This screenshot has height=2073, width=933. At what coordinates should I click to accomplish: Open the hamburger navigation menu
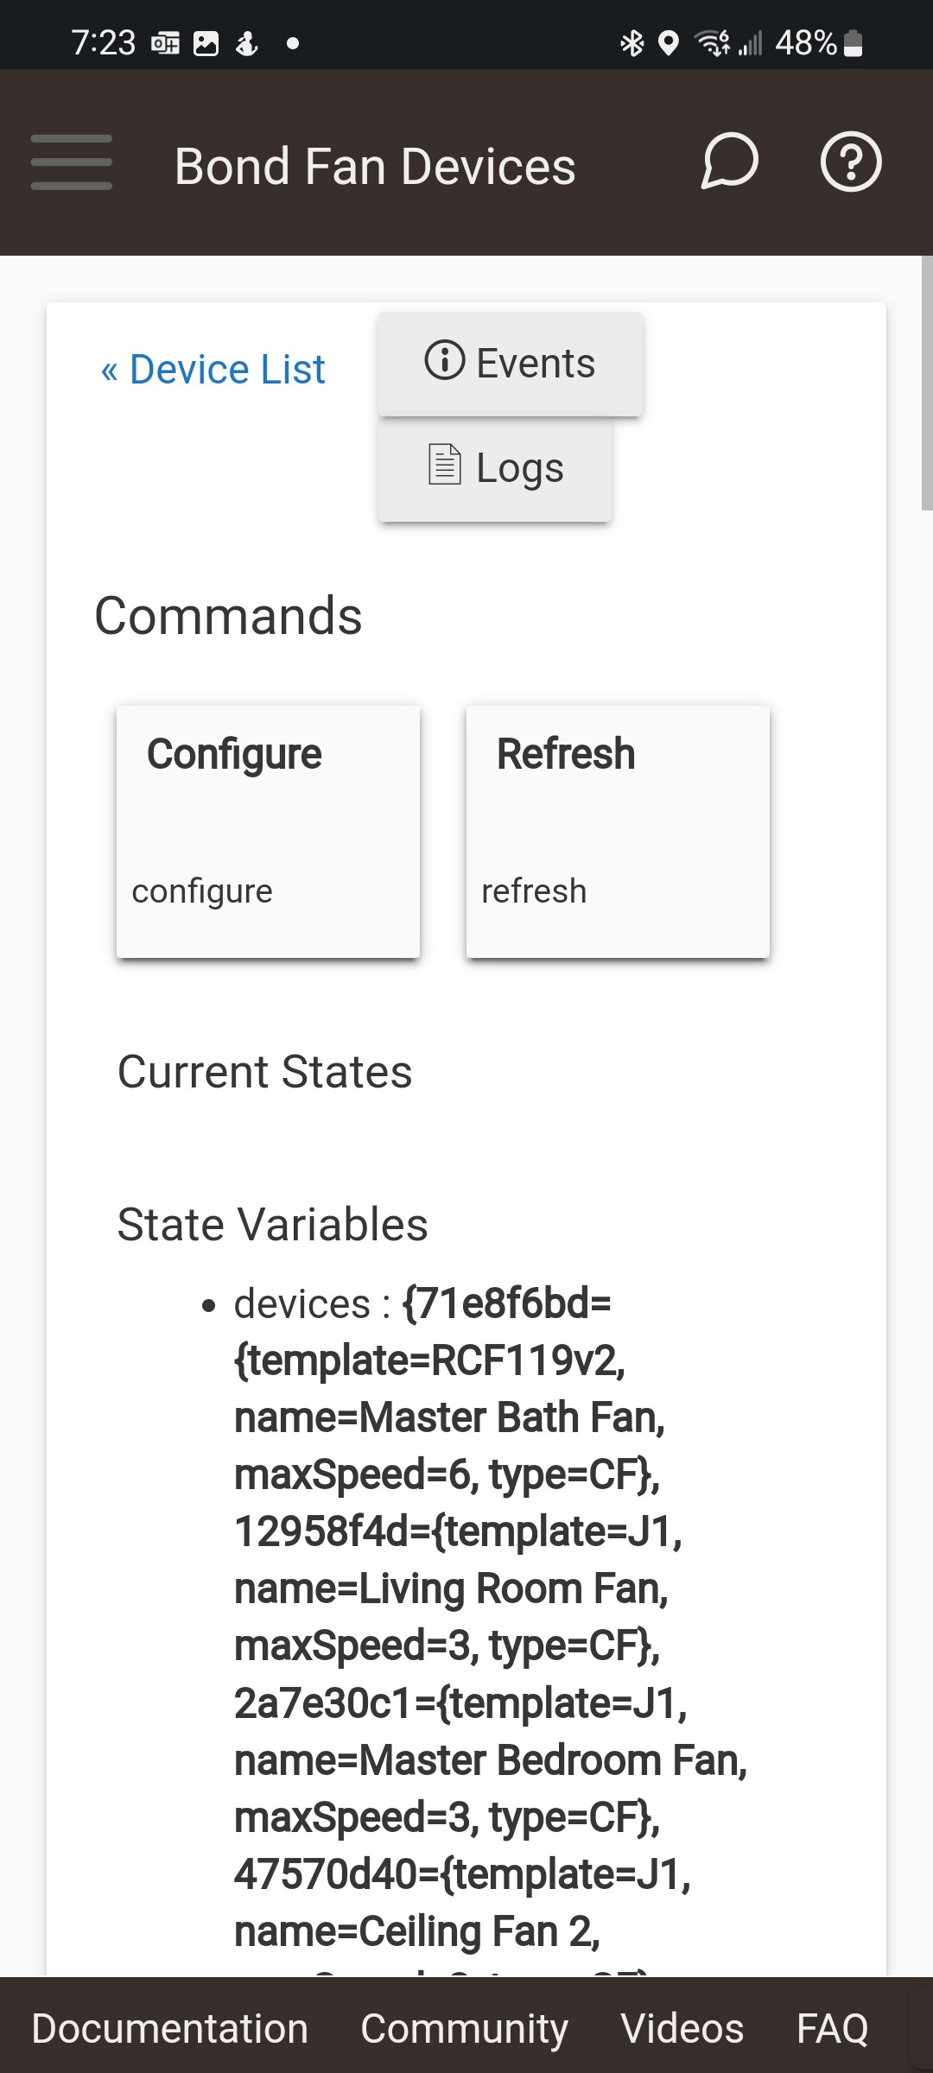coord(72,162)
